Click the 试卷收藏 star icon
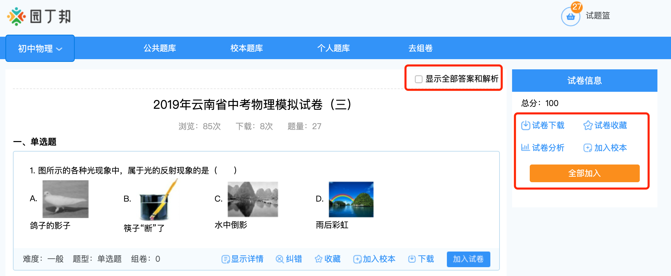Image resolution: width=671 pixels, height=276 pixels. point(588,125)
